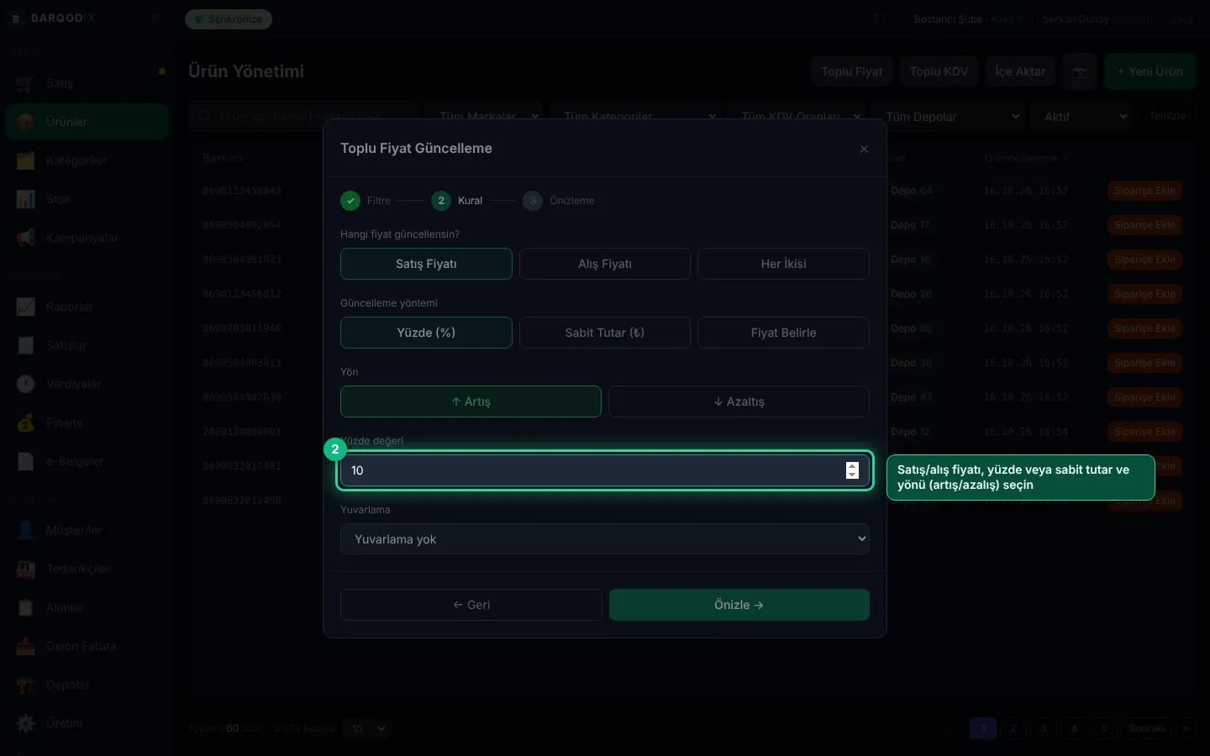Click the Geri button

click(471, 605)
